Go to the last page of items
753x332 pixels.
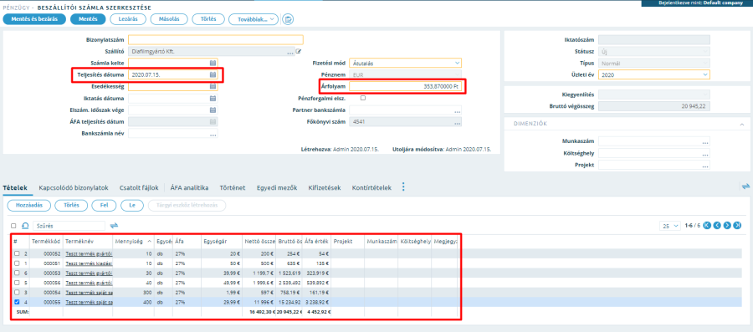click(x=737, y=226)
